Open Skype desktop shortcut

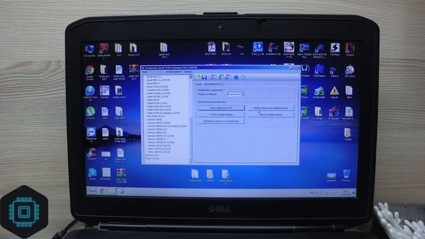(x=92, y=174)
